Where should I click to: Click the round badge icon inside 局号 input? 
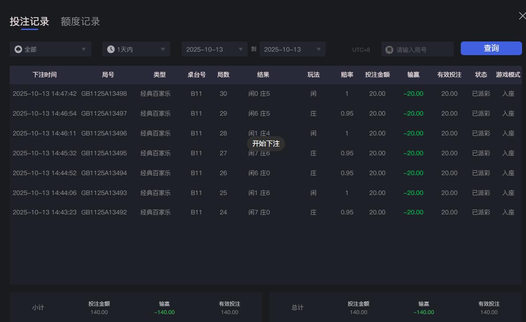[x=388, y=49]
